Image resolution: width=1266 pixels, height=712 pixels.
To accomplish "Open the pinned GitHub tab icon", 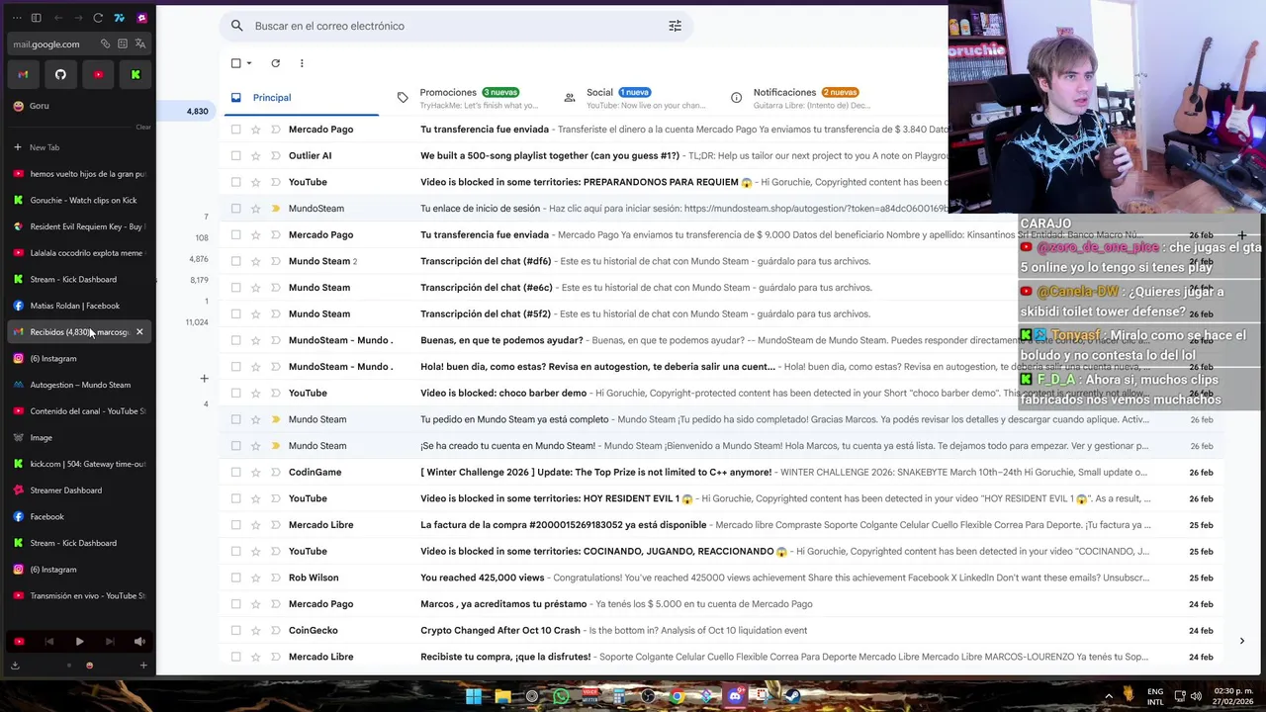I will 60,74.
